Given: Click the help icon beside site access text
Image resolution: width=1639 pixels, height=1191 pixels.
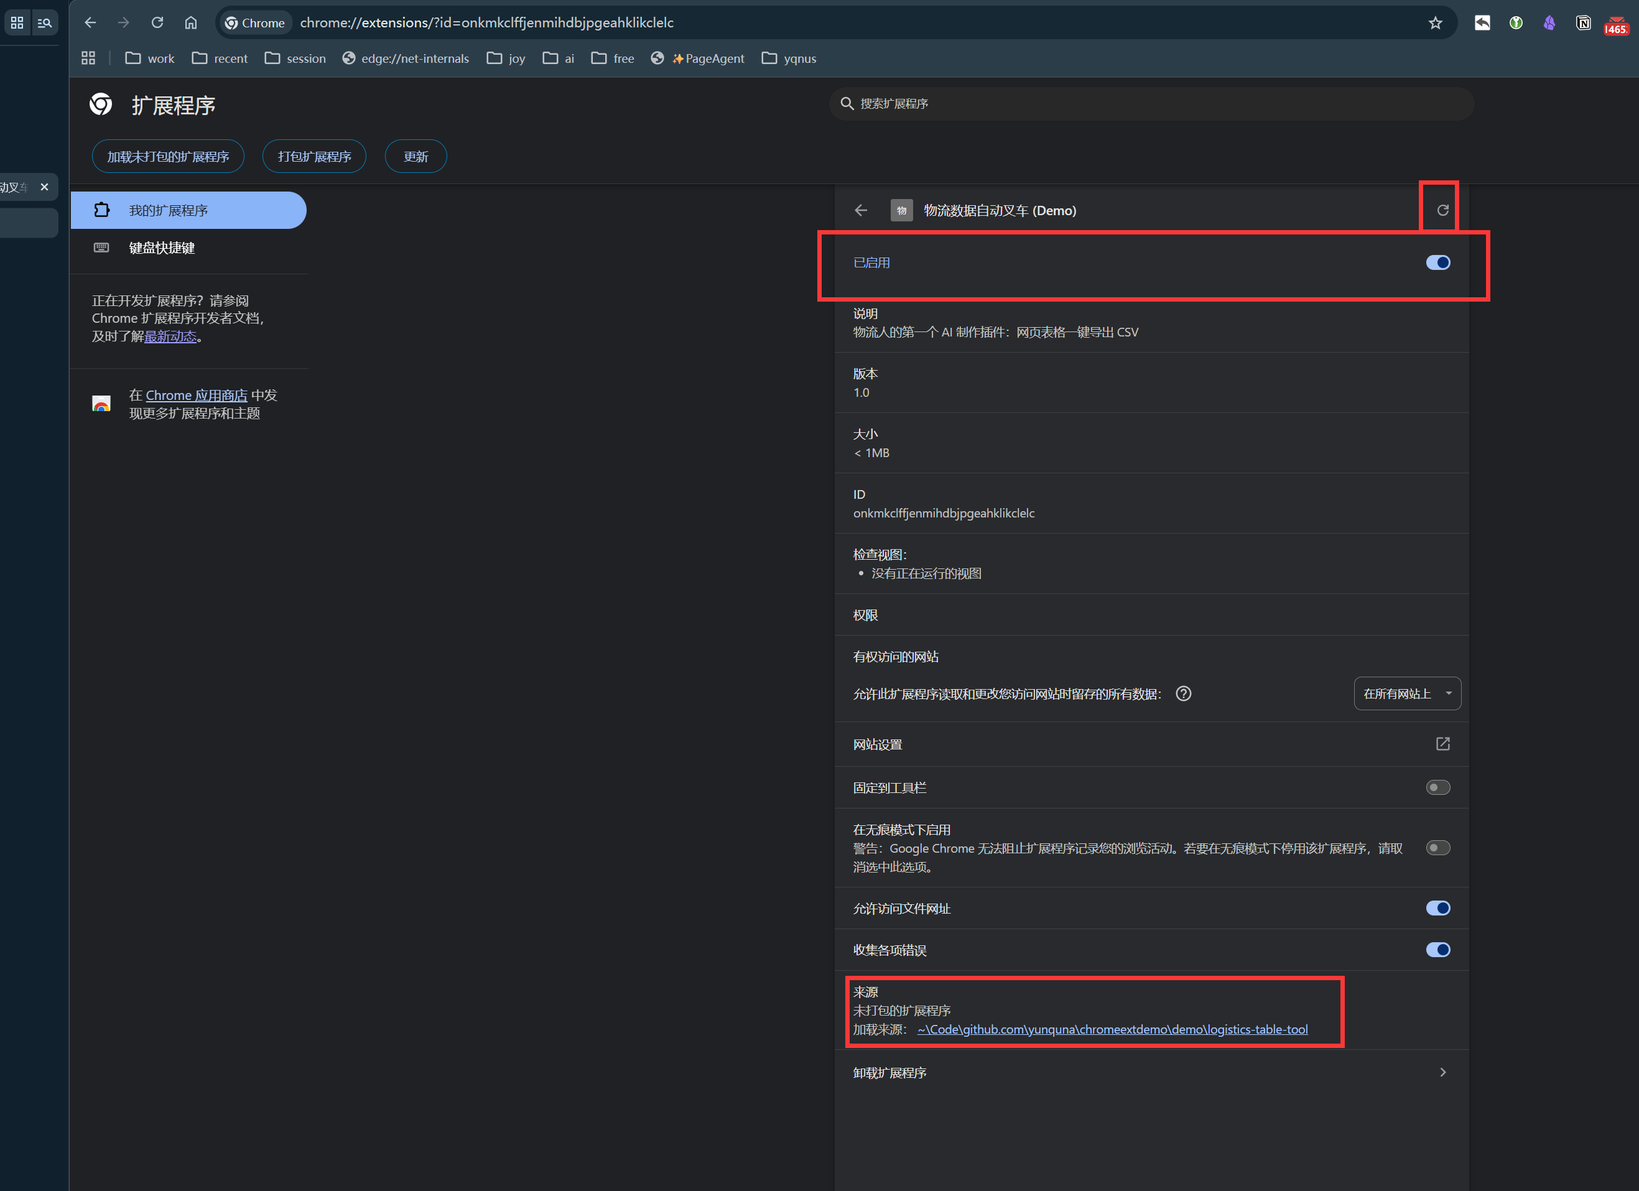Looking at the screenshot, I should coord(1183,694).
